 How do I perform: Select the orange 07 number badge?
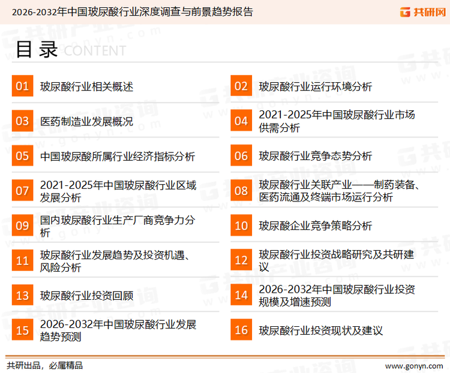point(22,191)
